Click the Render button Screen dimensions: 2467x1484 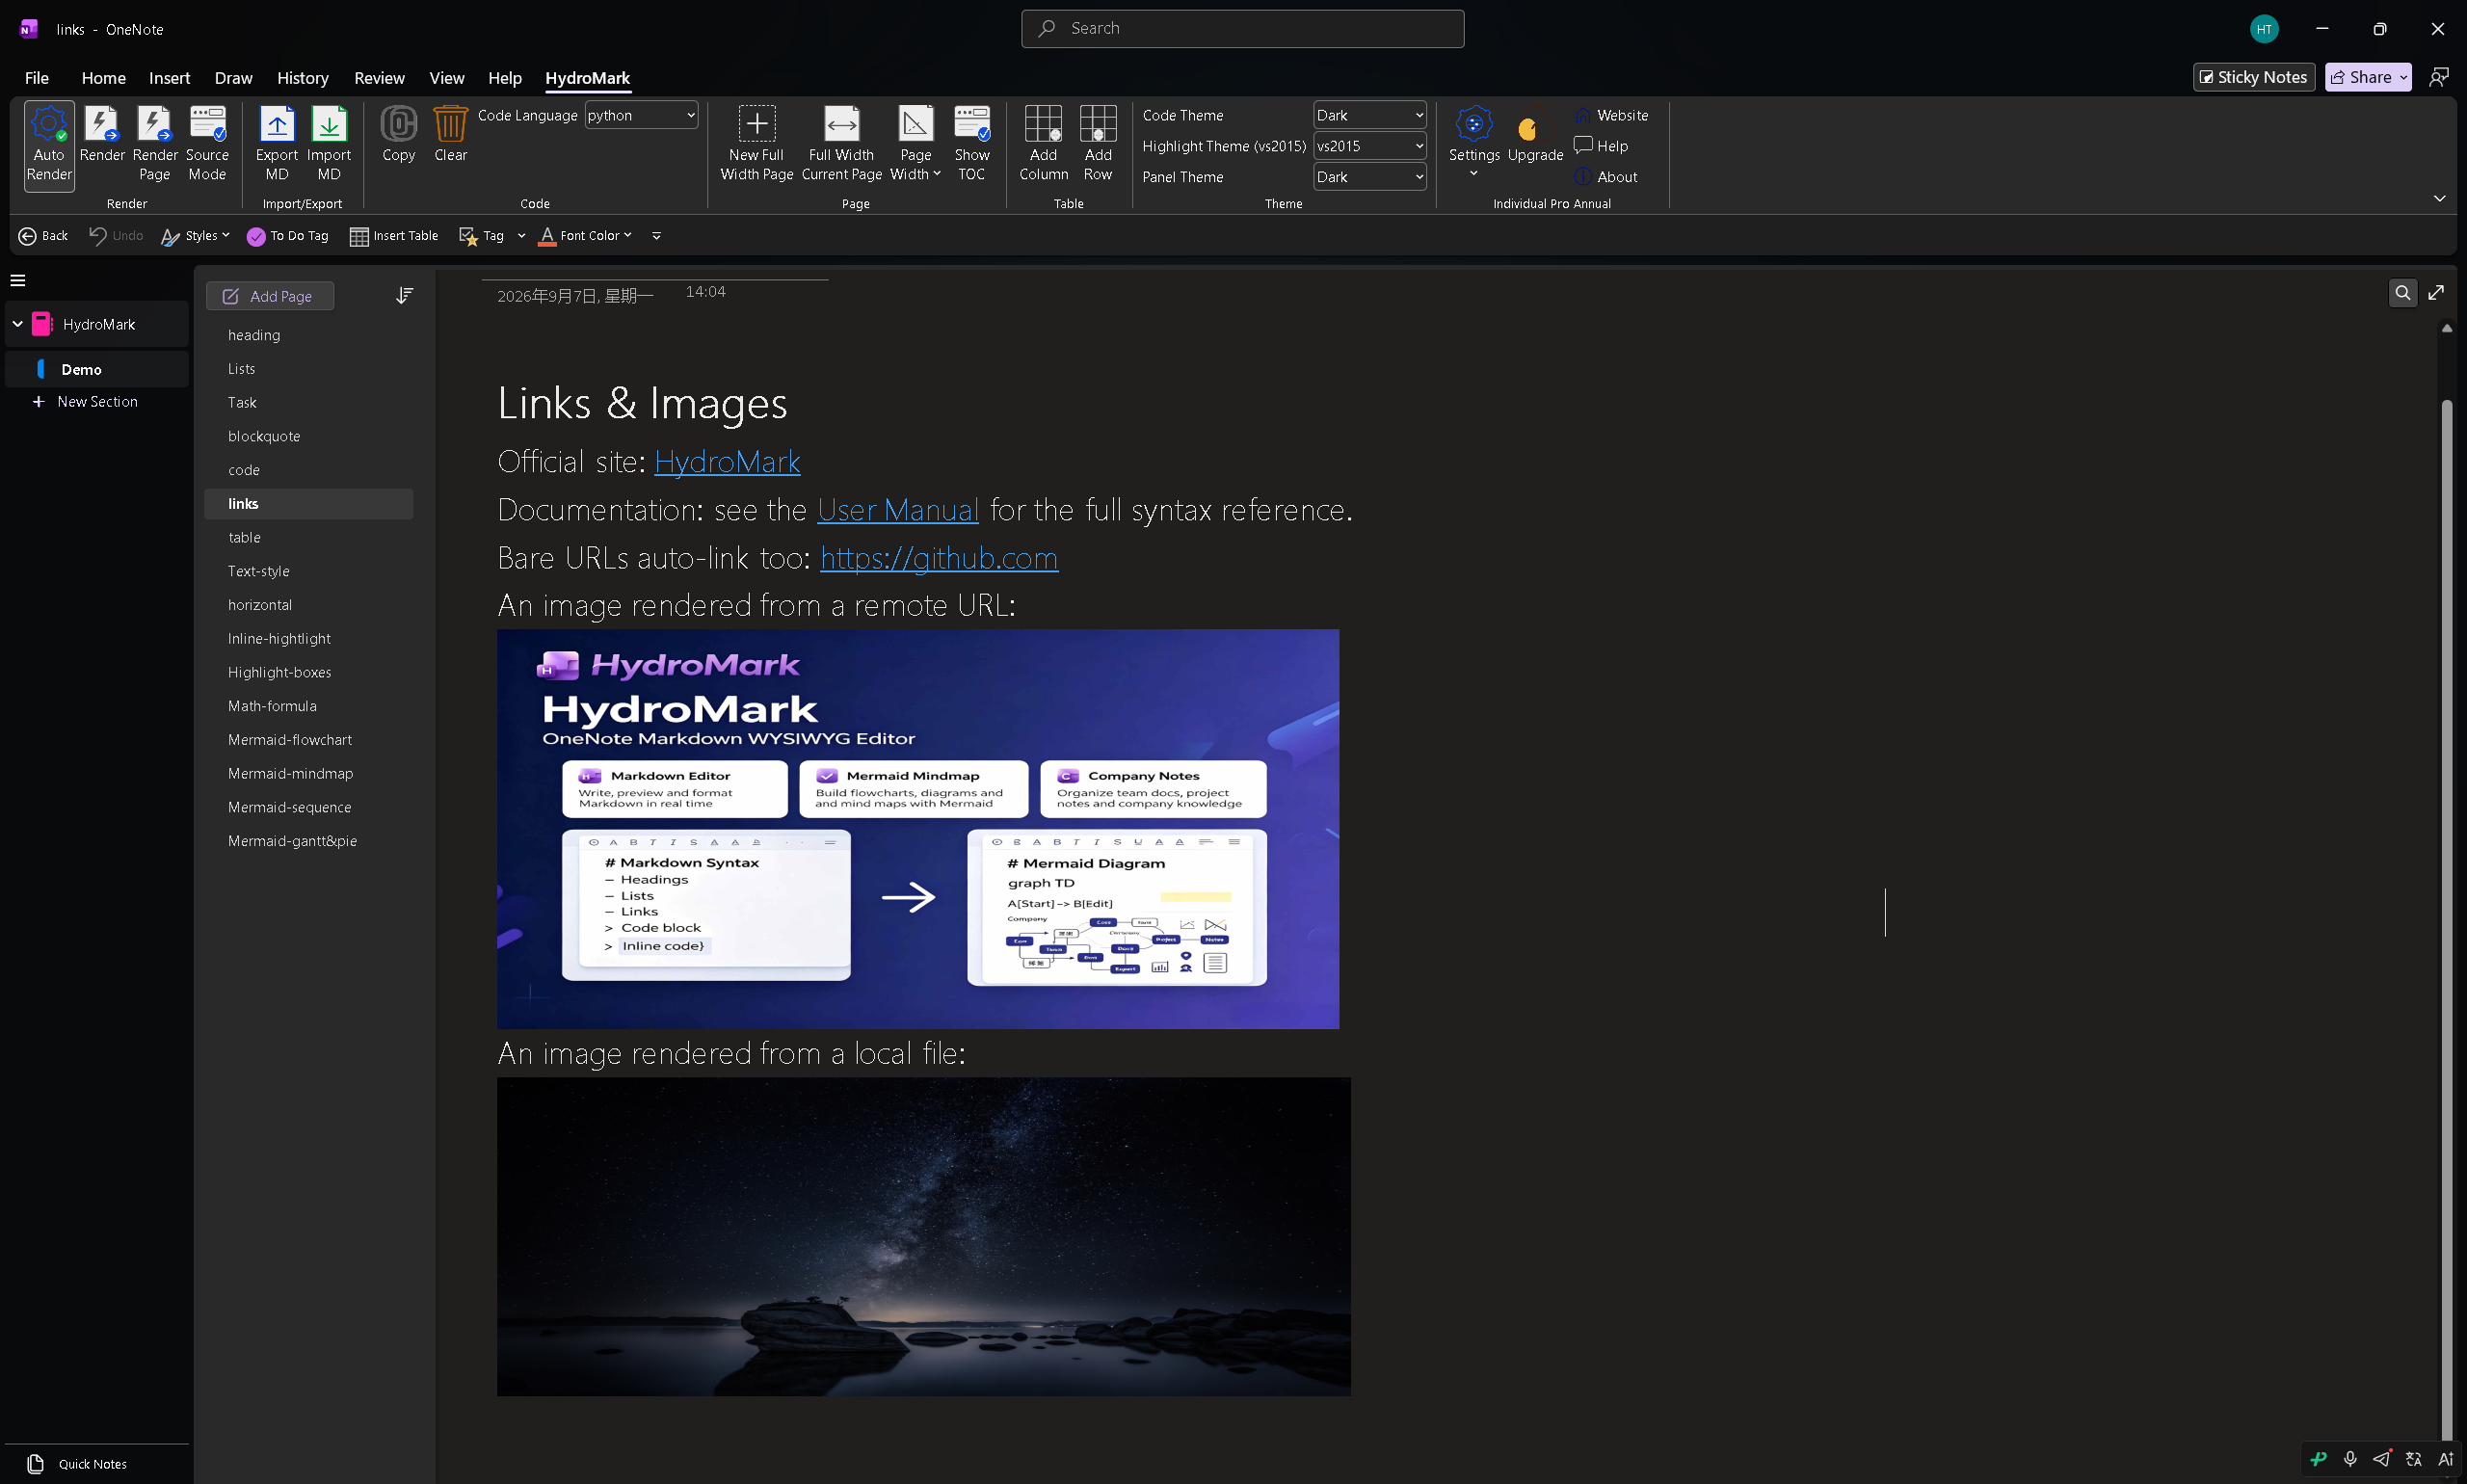(102, 134)
